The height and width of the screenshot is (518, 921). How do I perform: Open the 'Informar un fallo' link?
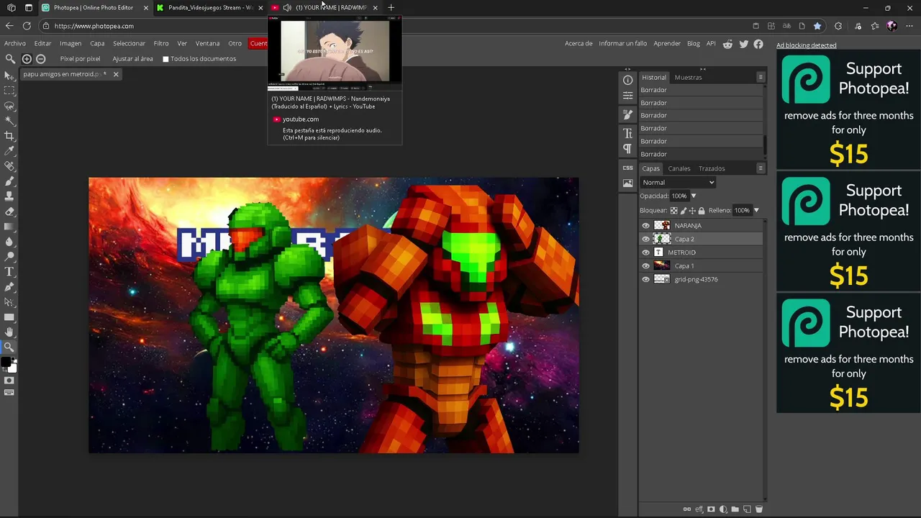(623, 43)
